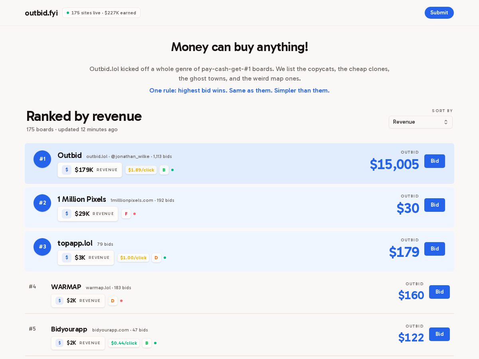Click the B grade badge on Bidyourapp
The image size is (479, 359).
[x=147, y=343]
